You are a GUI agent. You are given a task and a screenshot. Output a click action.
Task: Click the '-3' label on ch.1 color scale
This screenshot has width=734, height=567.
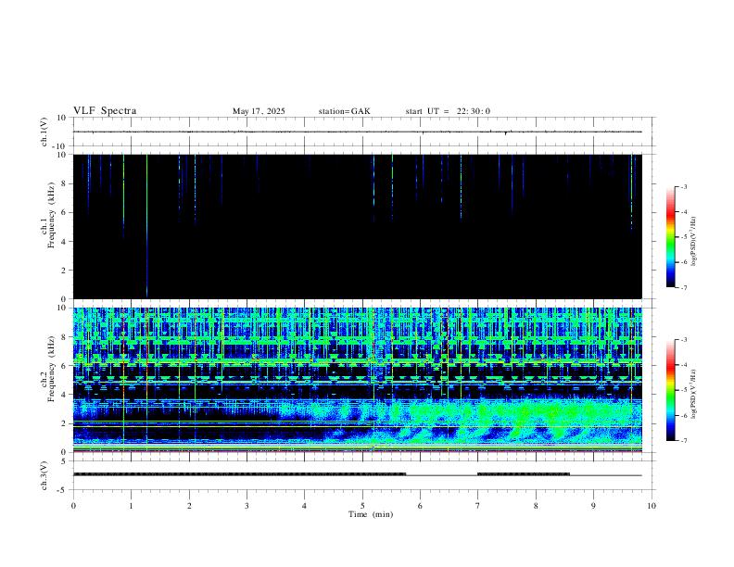click(683, 186)
